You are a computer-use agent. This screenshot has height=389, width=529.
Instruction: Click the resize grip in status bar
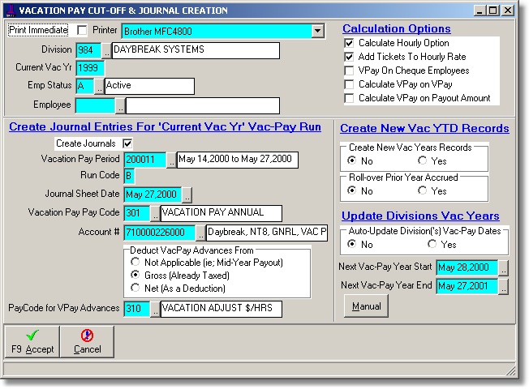click(x=511, y=371)
